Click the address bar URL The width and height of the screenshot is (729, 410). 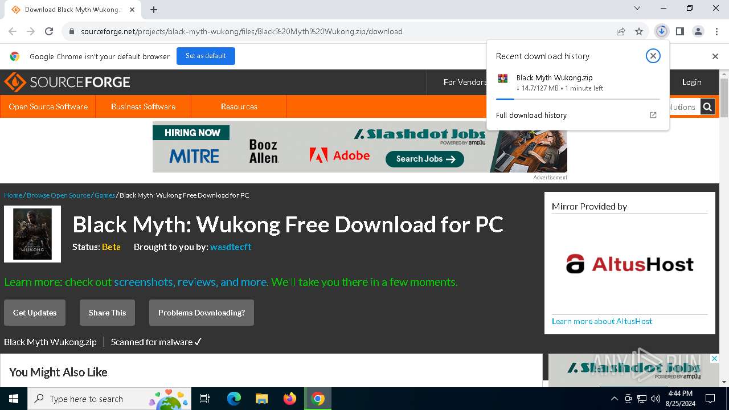tap(241, 31)
